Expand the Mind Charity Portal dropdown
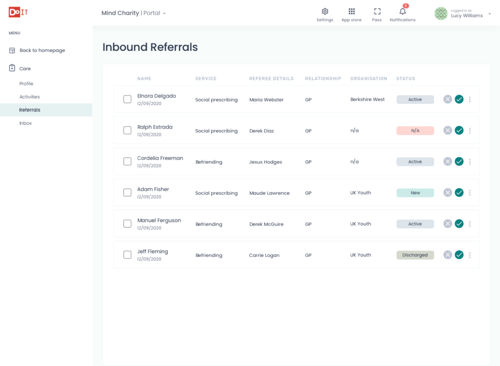 [x=164, y=13]
